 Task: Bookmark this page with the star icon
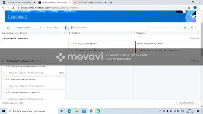pyautogui.click(x=189, y=8)
